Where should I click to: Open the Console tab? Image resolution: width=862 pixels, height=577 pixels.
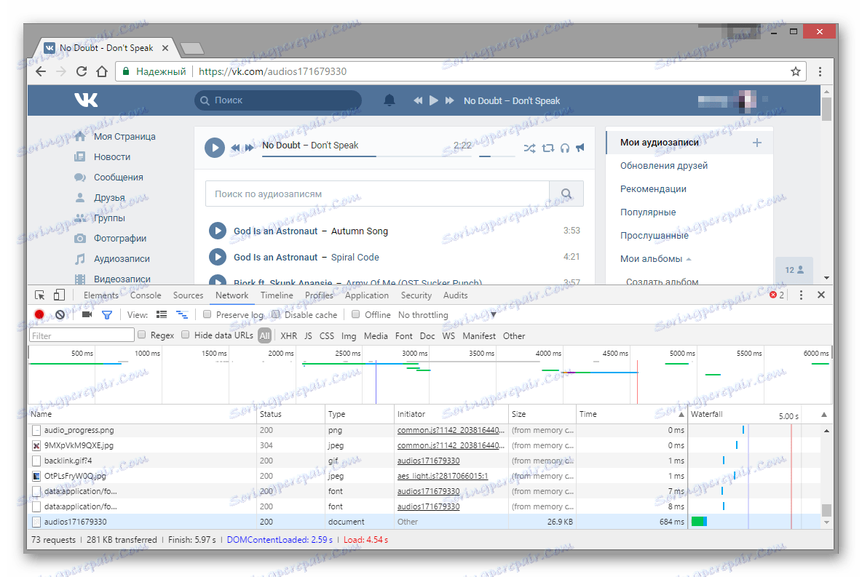(146, 295)
